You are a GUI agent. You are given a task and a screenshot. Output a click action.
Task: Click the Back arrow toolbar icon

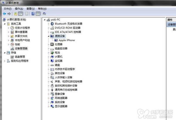coord(4,14)
